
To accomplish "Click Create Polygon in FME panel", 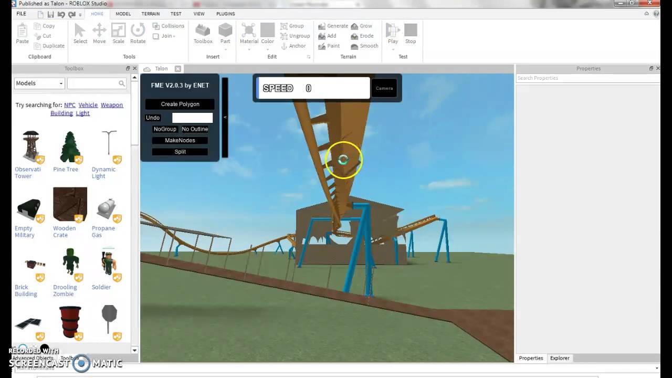I will tap(180, 104).
